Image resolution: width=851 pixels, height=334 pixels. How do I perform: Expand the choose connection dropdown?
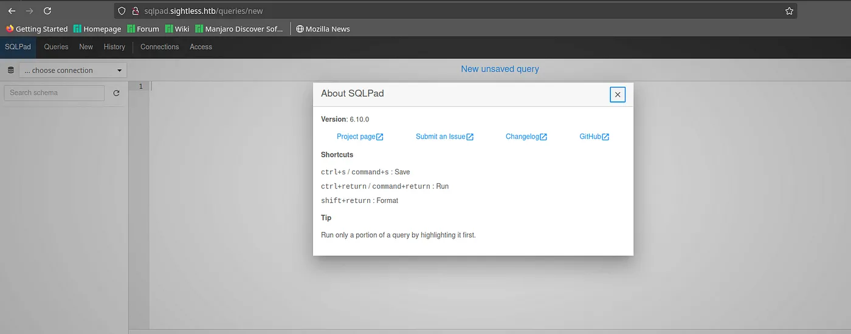(x=73, y=70)
